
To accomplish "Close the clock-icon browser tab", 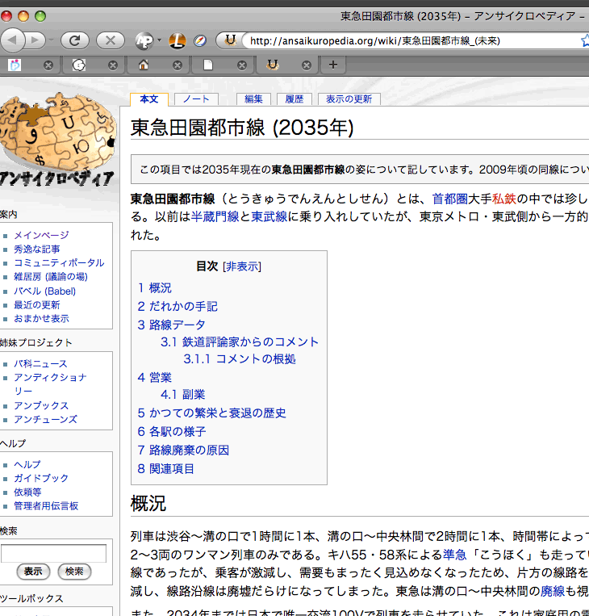I will pyautogui.click(x=113, y=65).
